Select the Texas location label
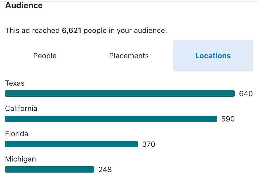The width and height of the screenshot is (258, 176). point(15,83)
